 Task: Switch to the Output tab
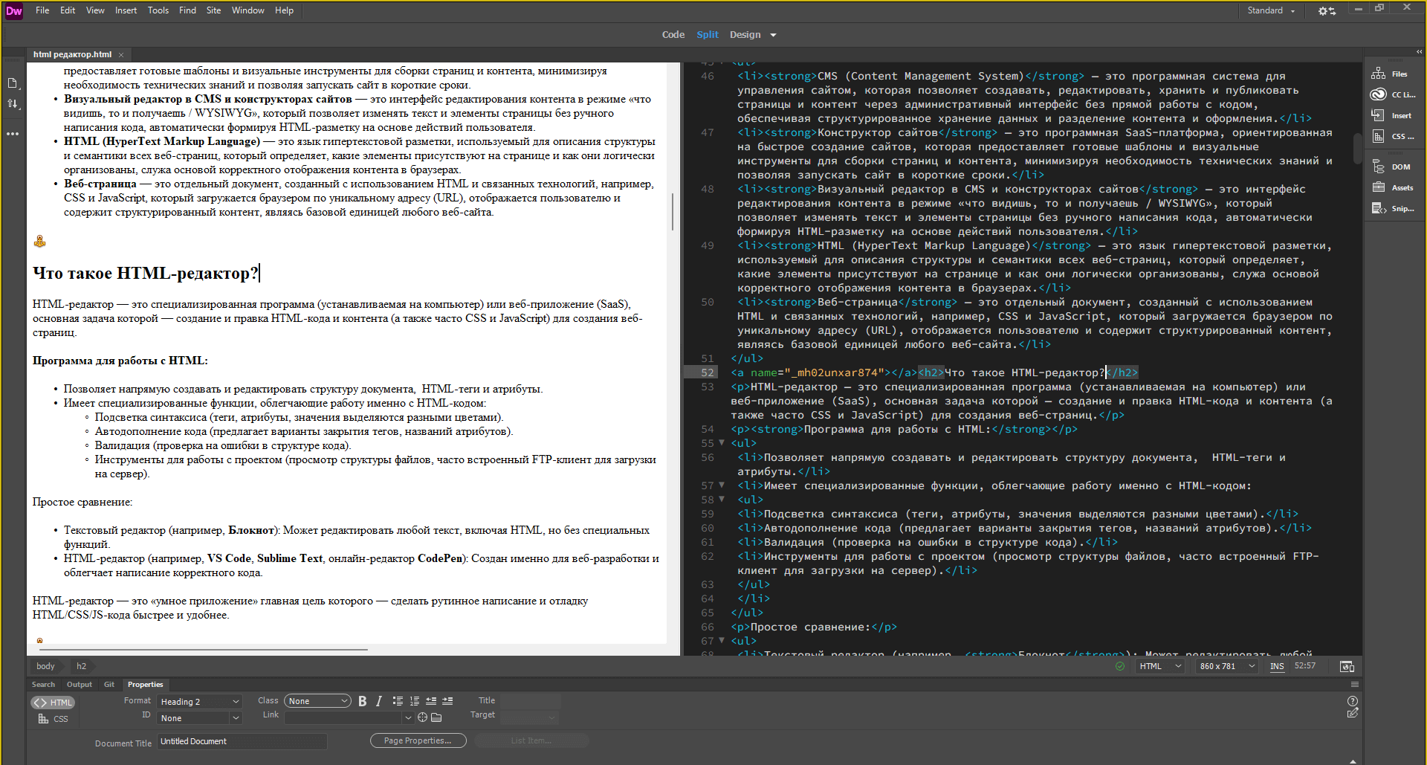tap(79, 685)
